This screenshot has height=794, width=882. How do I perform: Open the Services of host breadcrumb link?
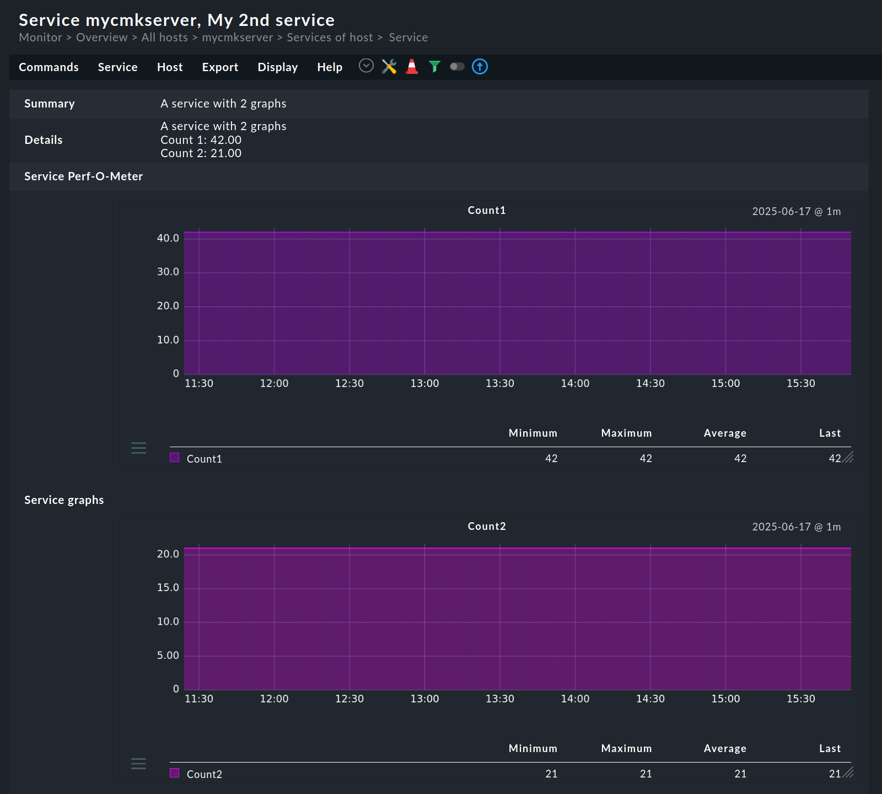pos(330,37)
